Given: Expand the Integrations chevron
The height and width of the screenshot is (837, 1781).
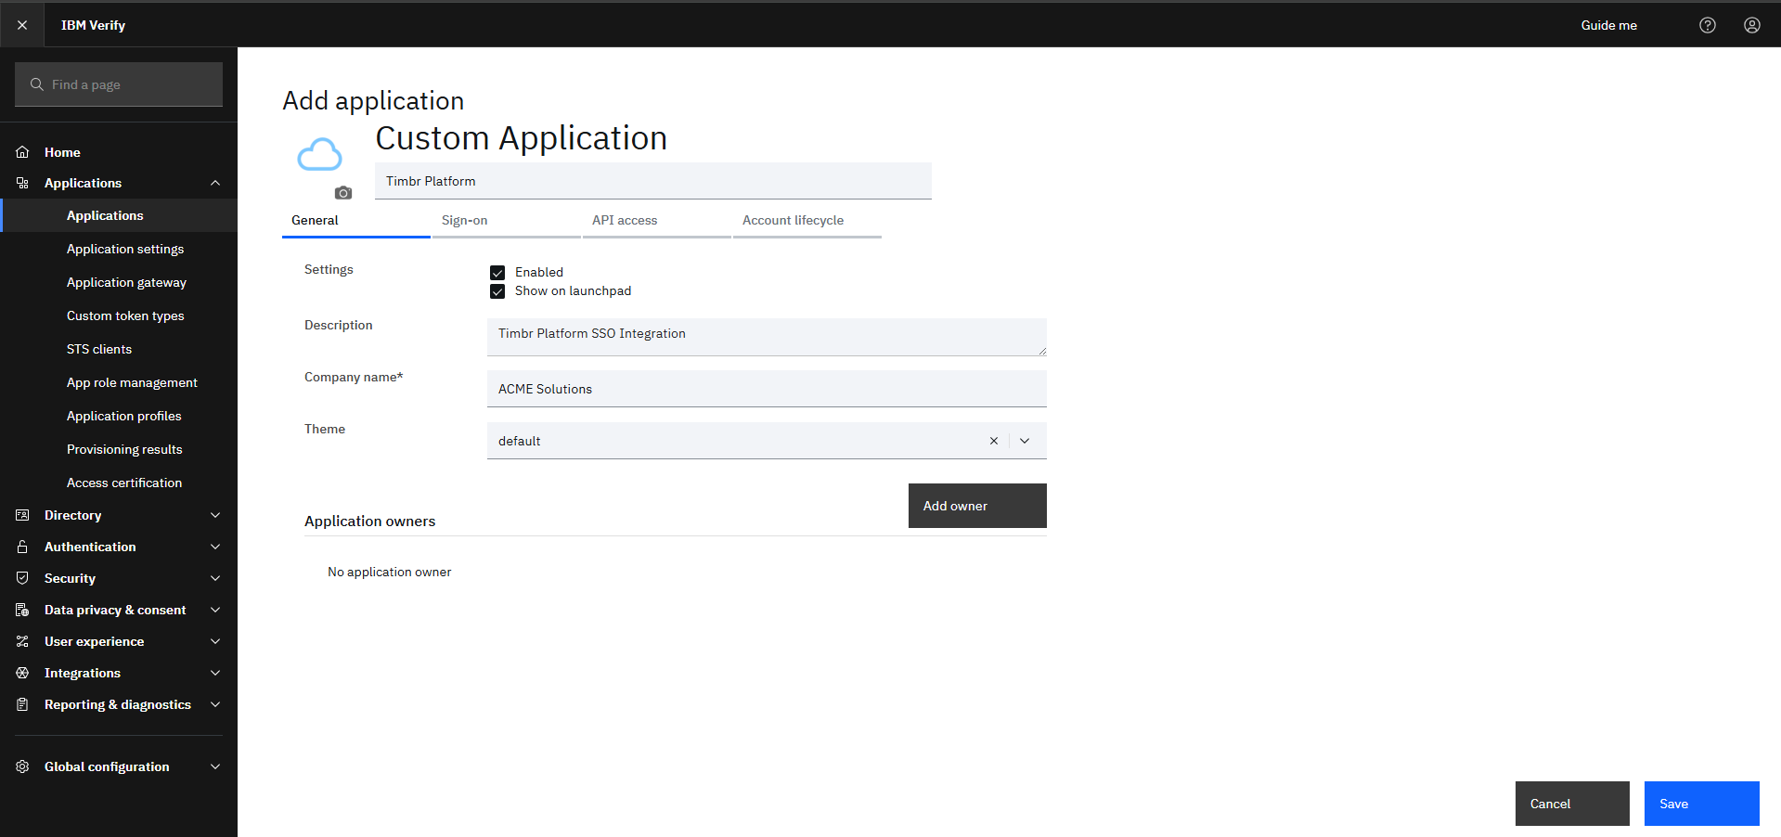Looking at the screenshot, I should pos(215,673).
